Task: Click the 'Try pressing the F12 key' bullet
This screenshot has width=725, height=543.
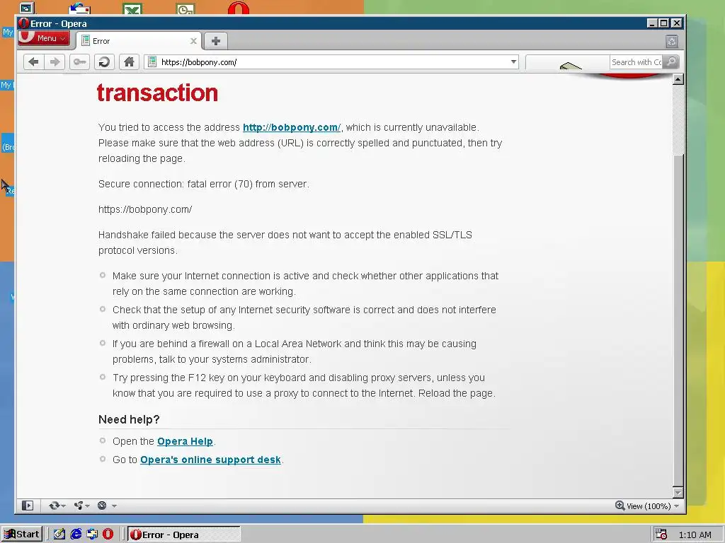Action: tap(304, 385)
